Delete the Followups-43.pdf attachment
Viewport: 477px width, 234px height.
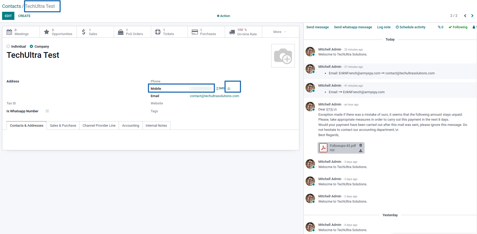click(x=361, y=145)
